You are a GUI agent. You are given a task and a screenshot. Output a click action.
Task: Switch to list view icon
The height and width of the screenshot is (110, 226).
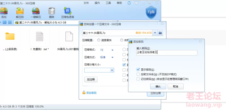click(x=5, y=22)
